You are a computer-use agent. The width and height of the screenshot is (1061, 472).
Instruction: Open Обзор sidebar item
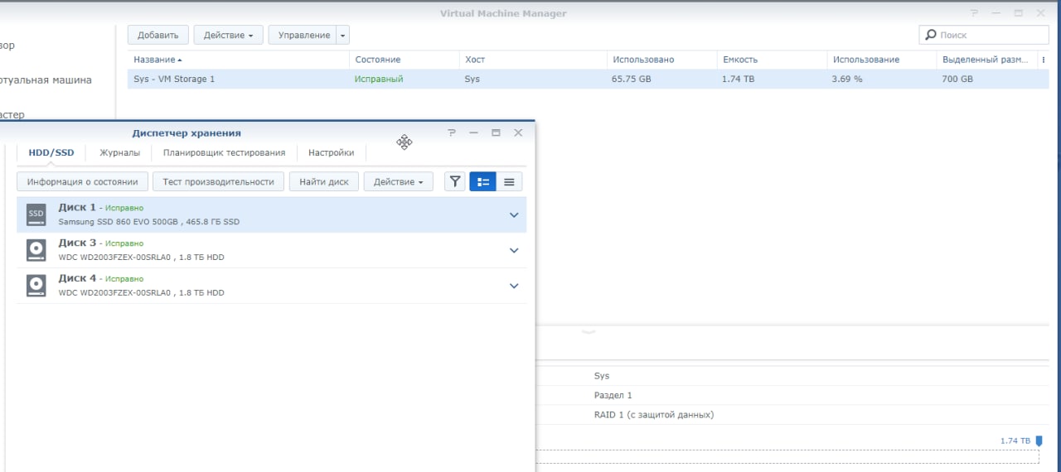tap(7, 45)
